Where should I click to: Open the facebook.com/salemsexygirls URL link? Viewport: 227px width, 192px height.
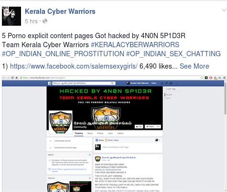[x=74, y=66]
